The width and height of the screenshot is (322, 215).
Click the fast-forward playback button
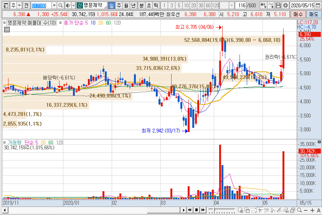(x=203, y=210)
